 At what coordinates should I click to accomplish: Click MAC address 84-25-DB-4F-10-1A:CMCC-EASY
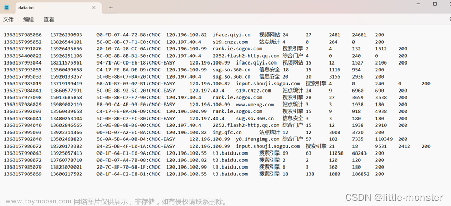136,146
